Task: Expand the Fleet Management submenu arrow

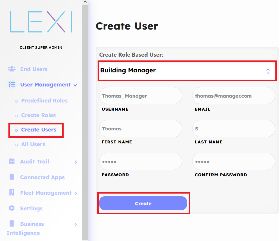Action: point(76,193)
